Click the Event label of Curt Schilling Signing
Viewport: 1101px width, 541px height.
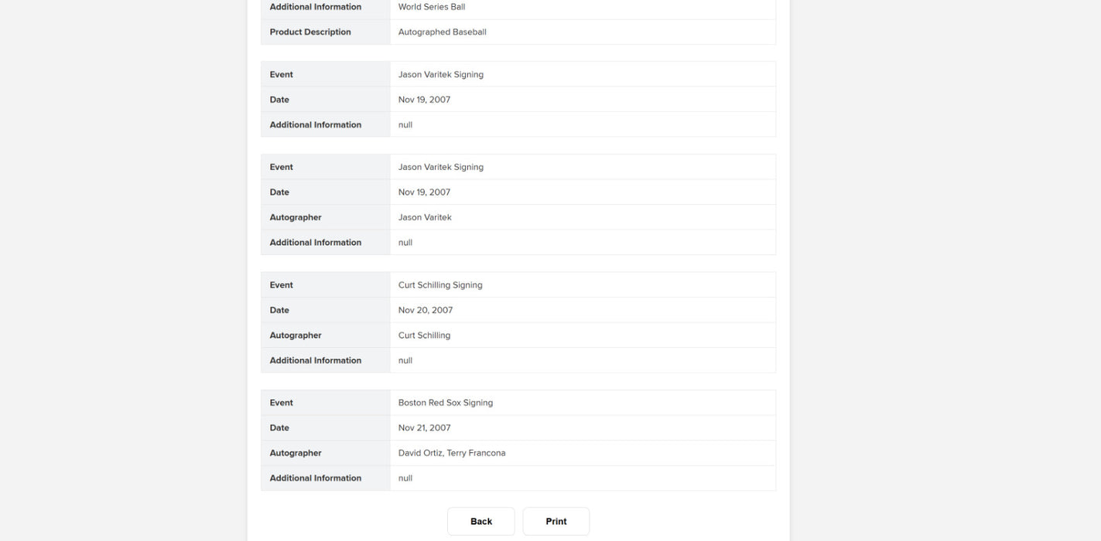tap(282, 285)
